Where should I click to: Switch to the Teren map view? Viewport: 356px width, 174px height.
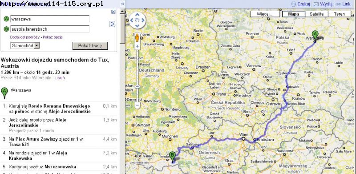pos(340,14)
